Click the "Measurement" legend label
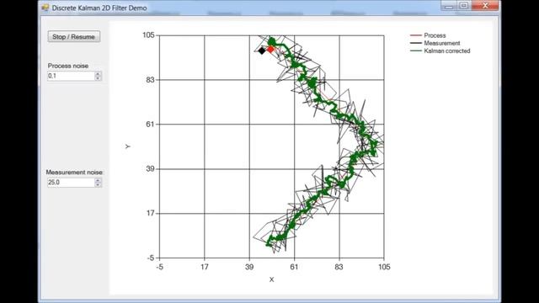Viewport: 539px width, 303px height. [x=442, y=43]
